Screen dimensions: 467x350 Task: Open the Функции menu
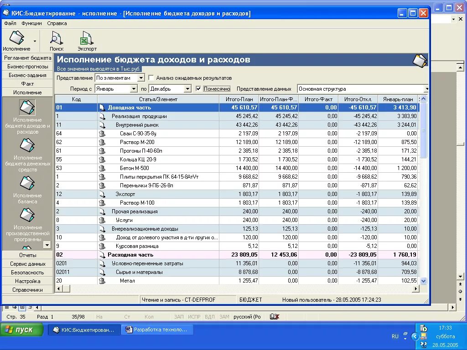coord(31,23)
